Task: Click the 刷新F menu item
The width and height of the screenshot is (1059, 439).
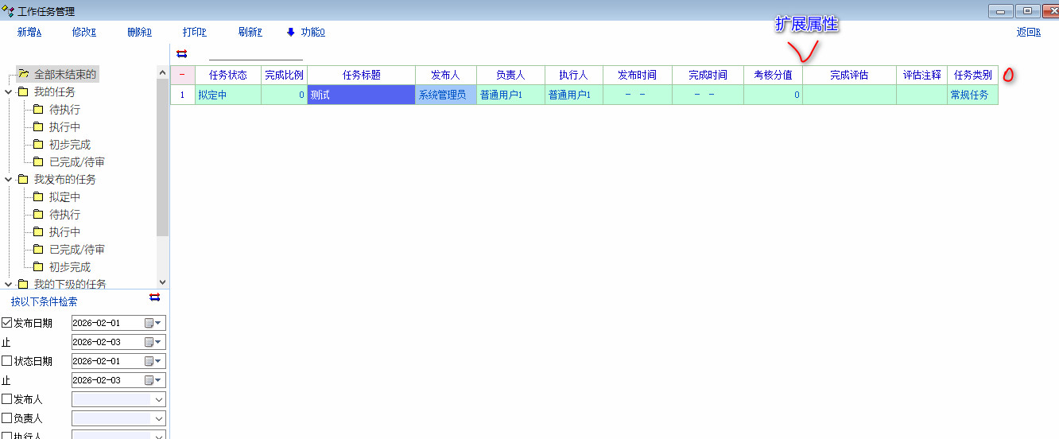Action: [x=250, y=33]
